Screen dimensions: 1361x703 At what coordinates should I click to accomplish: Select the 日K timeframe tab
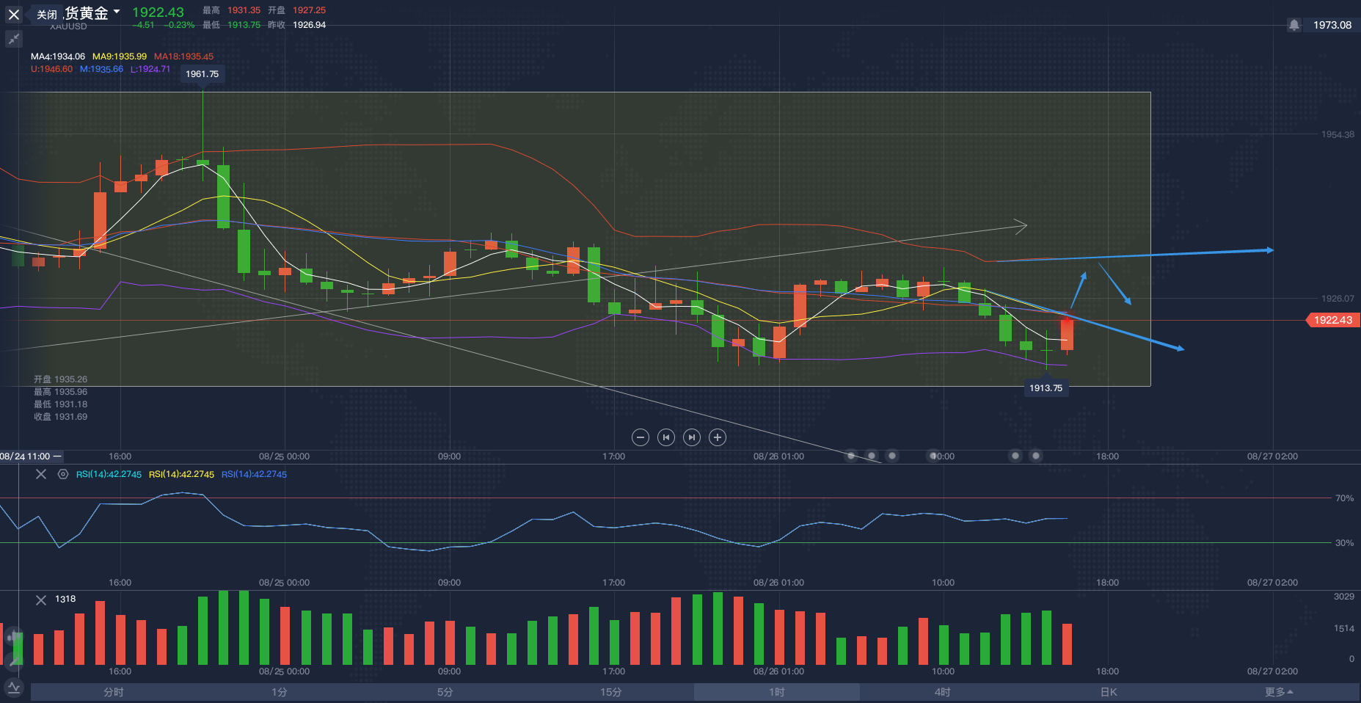point(1108,692)
